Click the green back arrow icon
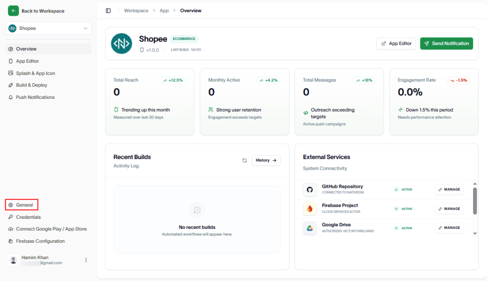The image size is (487, 281). [13, 11]
